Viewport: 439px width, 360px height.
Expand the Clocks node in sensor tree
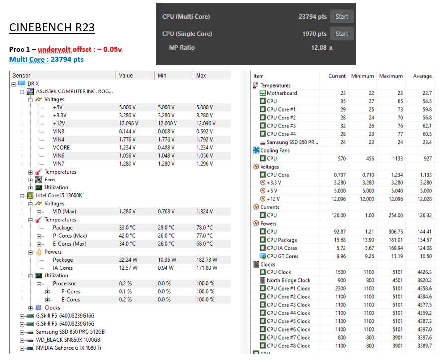[30, 308]
